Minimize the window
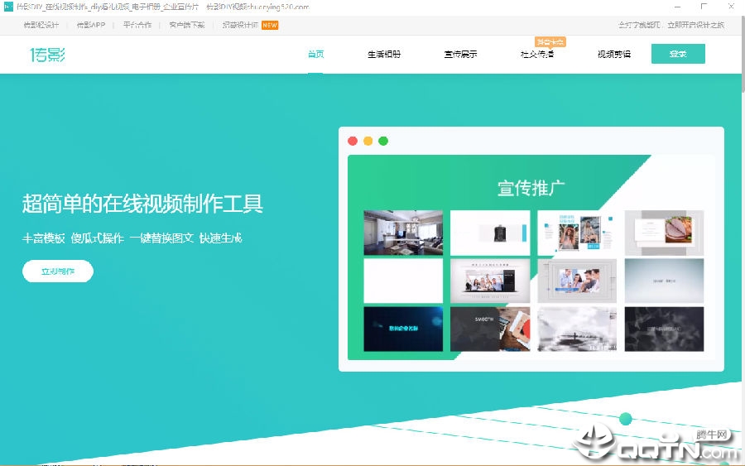Screen dimensions: 745x466 point(677,7)
